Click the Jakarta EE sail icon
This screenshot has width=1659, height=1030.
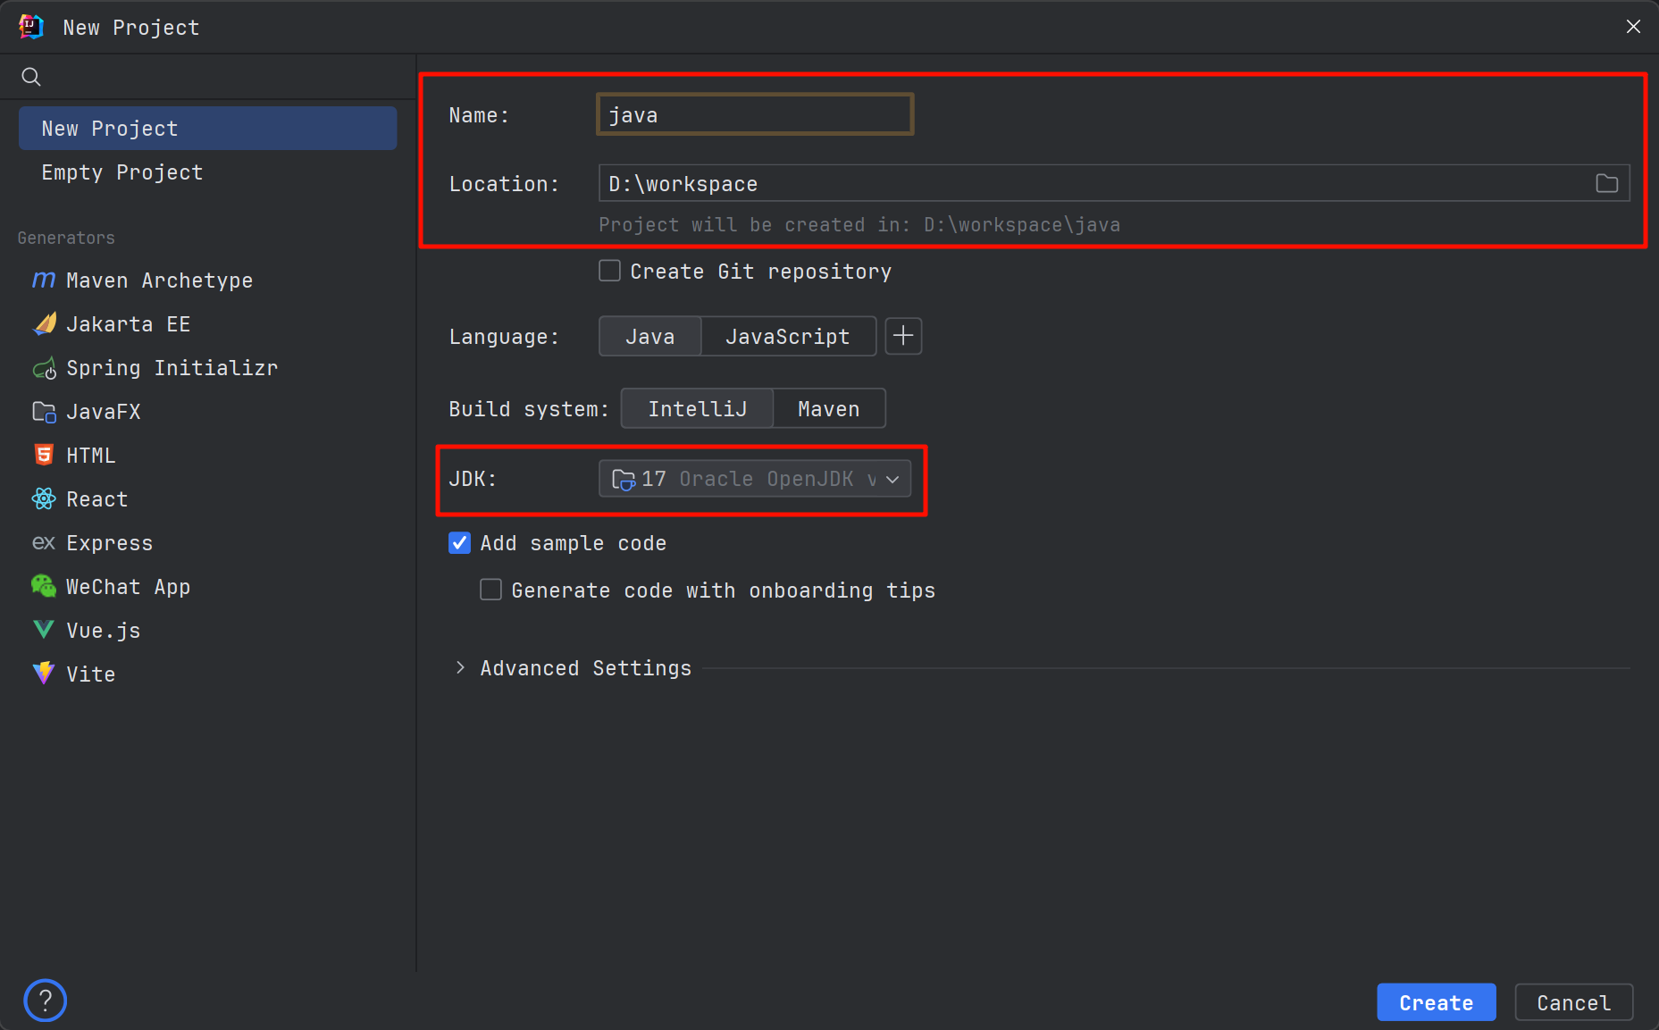[x=44, y=324]
